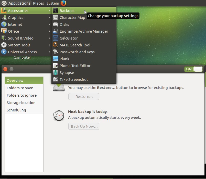Click the Ubuntu MATE logo icon in the top panel
The width and height of the screenshot is (206, 179).
coord(4,3)
